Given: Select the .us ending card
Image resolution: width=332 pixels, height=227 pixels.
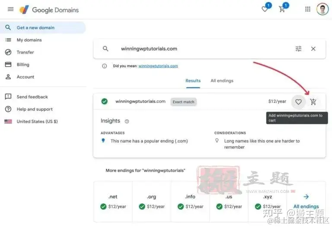Looking at the screenshot, I should coord(229,202).
